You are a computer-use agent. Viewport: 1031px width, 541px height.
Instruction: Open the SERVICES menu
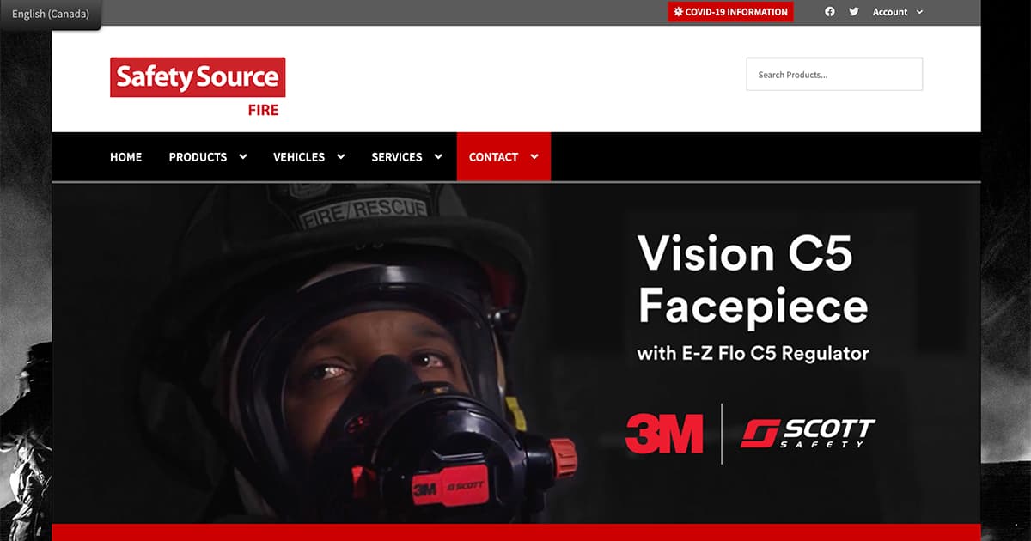click(397, 157)
